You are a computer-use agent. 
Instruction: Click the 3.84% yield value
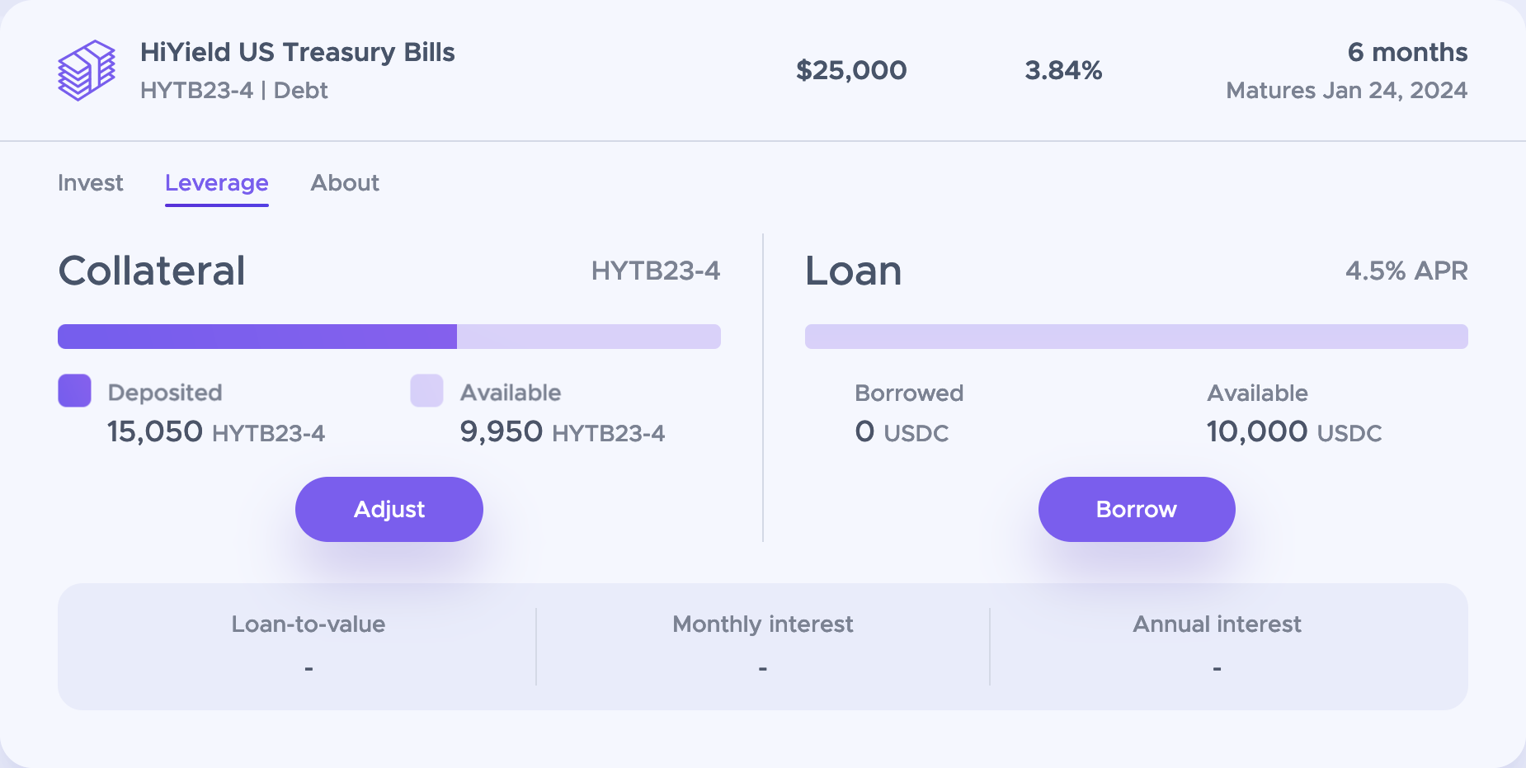tap(1063, 70)
